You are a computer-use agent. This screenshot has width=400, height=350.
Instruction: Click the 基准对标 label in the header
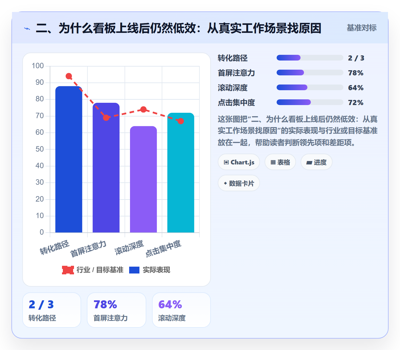[362, 28]
